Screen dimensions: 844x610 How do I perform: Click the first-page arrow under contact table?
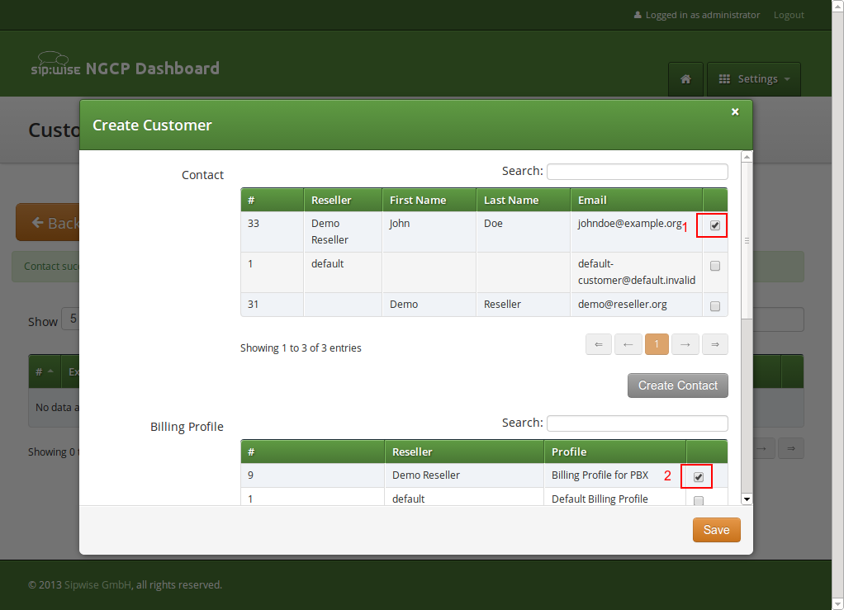[x=598, y=344]
